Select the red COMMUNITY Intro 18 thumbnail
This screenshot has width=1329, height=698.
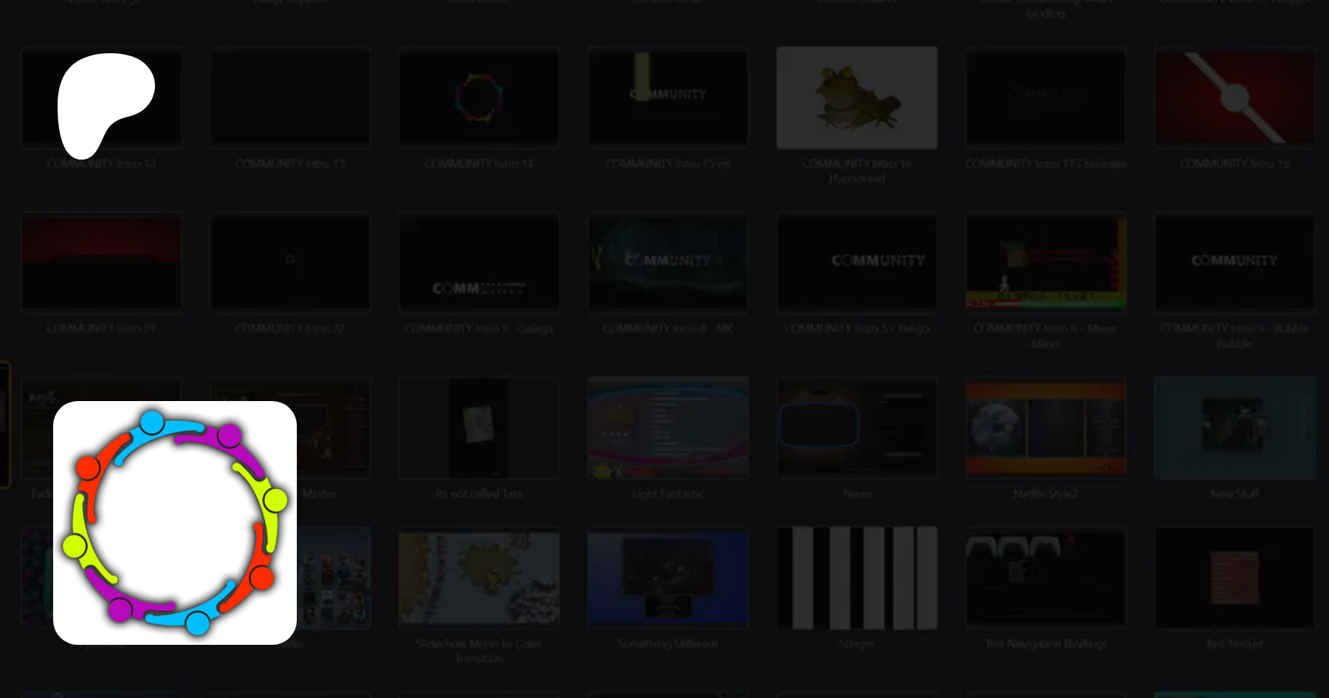coord(1234,97)
